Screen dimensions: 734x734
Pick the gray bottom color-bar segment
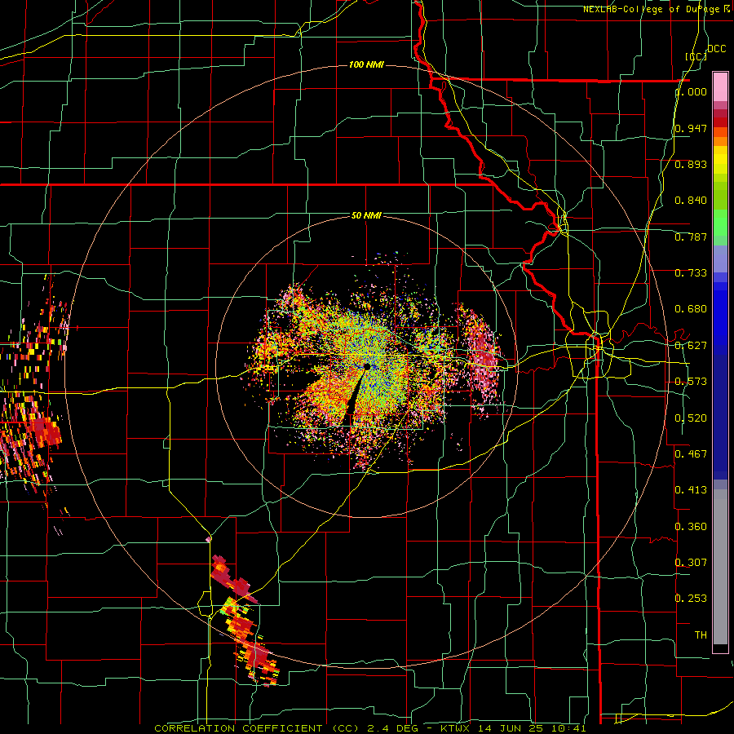point(720,567)
